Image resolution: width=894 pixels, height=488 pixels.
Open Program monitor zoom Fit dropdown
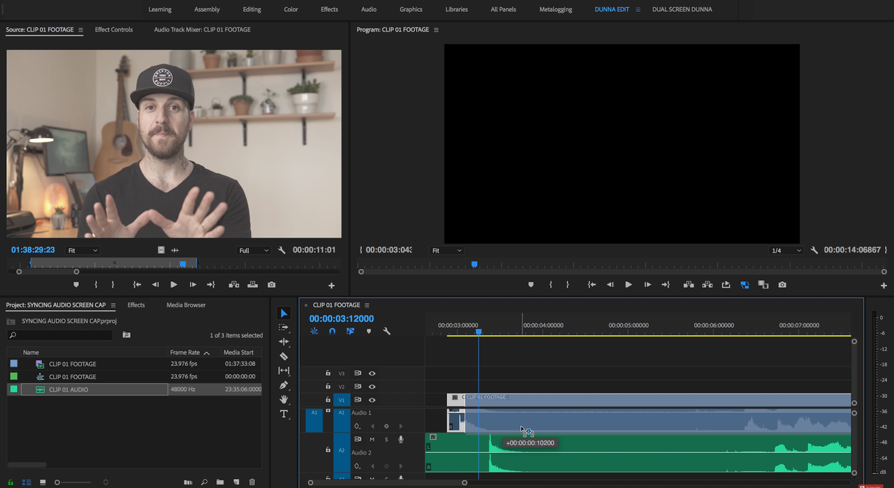click(x=447, y=250)
